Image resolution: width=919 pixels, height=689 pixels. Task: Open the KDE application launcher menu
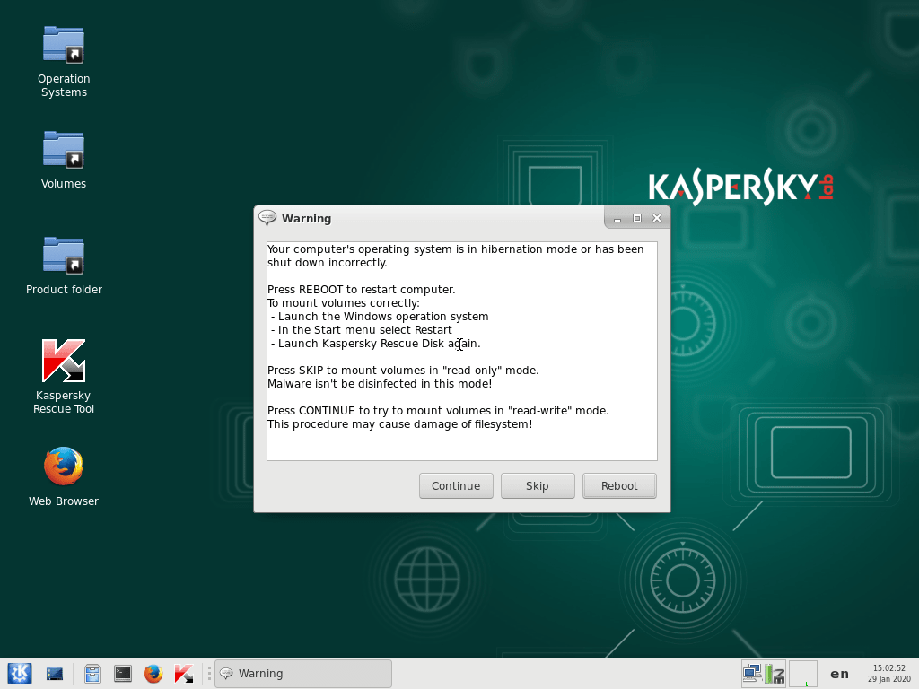pyautogui.click(x=20, y=673)
